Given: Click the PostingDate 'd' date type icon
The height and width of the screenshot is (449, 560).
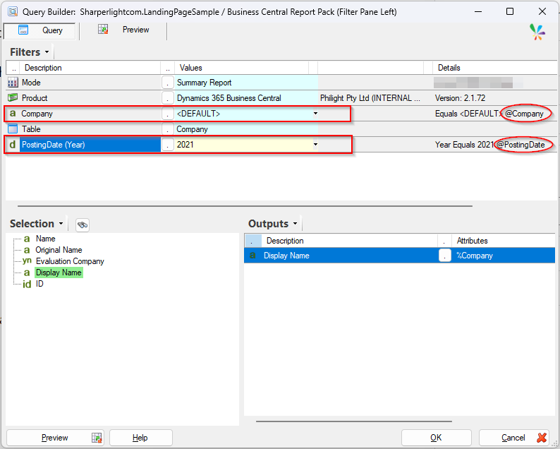Looking at the screenshot, I should pos(13,145).
